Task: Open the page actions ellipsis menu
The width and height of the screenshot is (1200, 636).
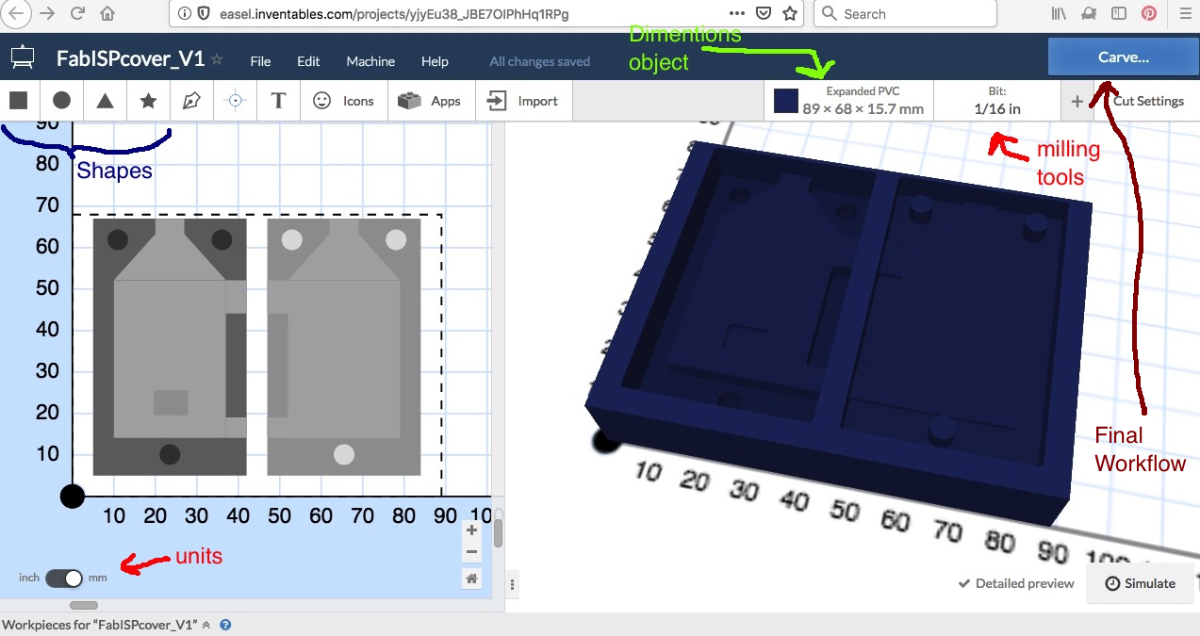Action: coord(738,14)
